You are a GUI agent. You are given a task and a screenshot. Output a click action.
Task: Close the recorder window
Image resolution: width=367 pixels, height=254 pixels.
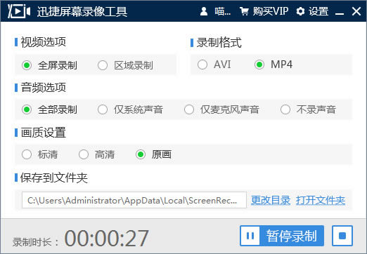[356, 11]
